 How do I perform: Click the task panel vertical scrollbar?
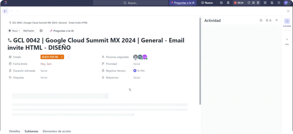[200, 61]
